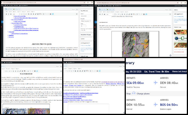The height and width of the screenshot is (115, 188).
Task: Toggle Bold in the QGIS Master Plan editor
Action: pyautogui.click(x=100, y=14)
